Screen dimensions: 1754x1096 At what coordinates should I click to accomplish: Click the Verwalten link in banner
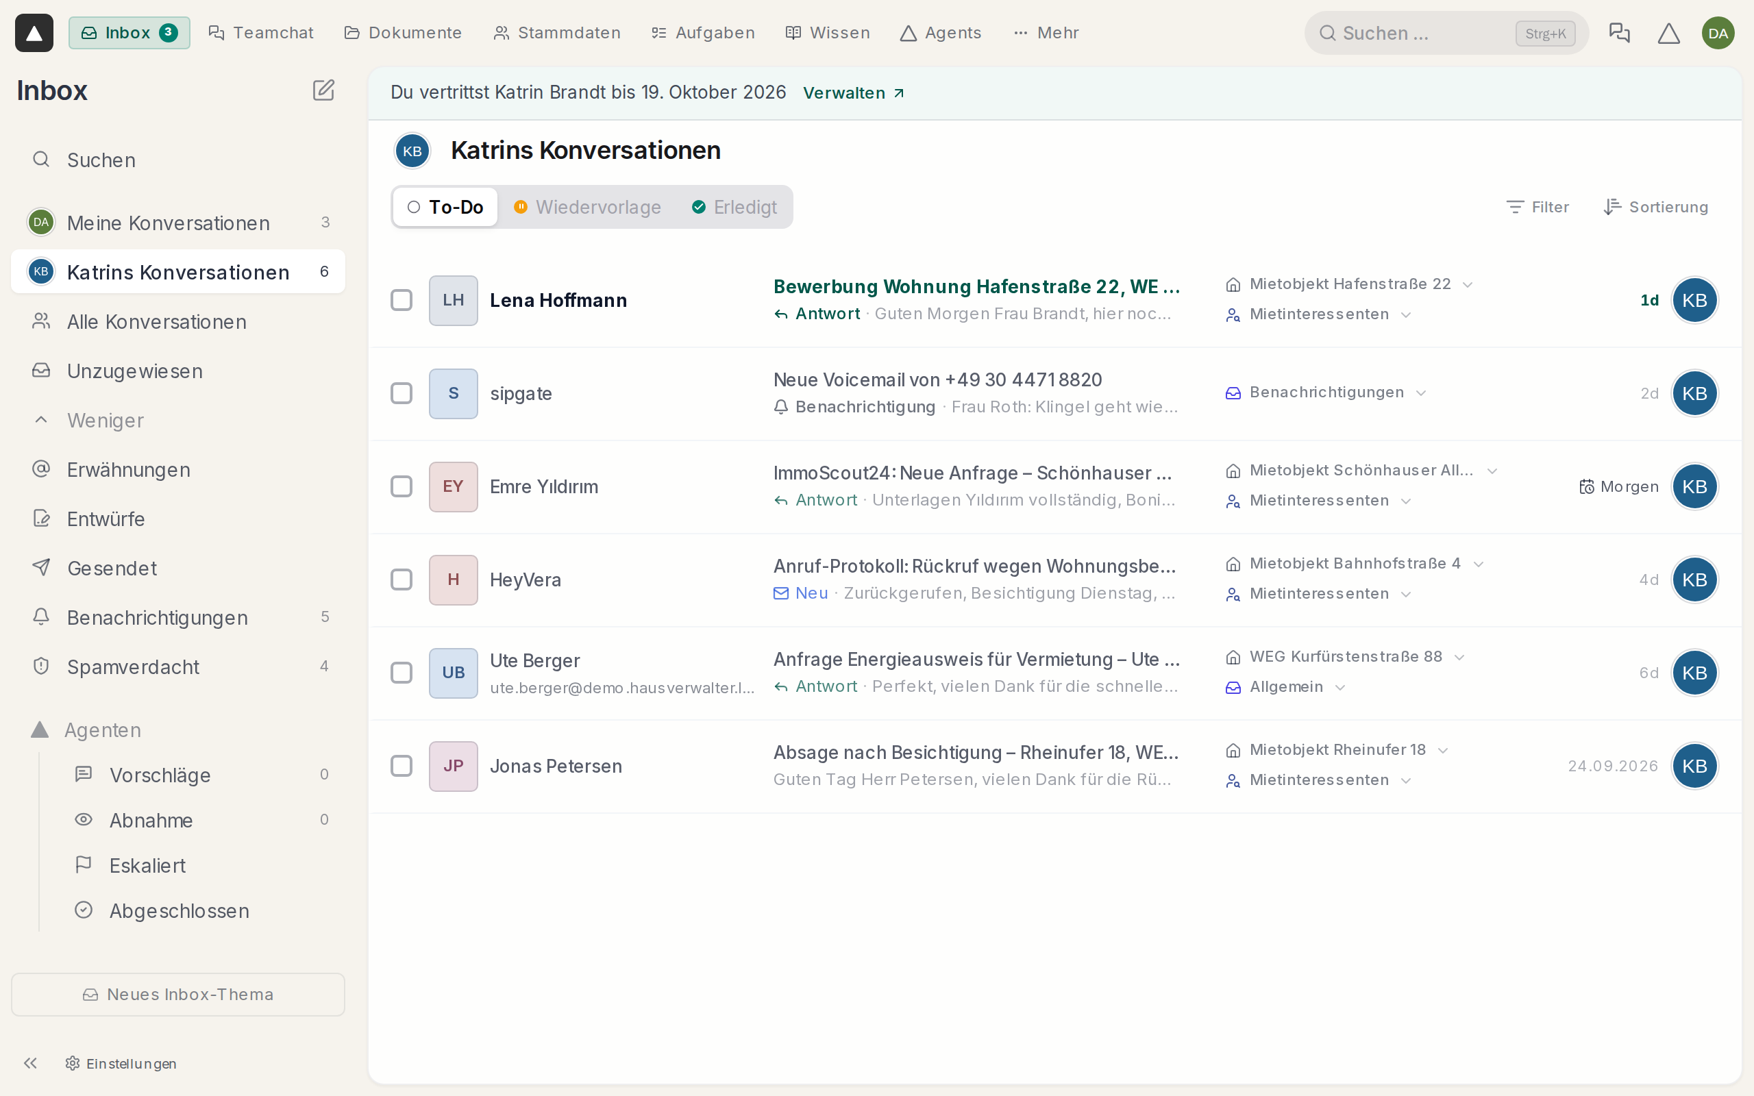click(854, 92)
